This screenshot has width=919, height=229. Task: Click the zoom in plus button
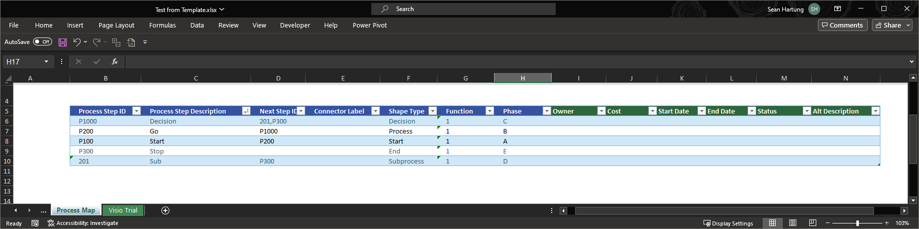[x=886, y=223]
